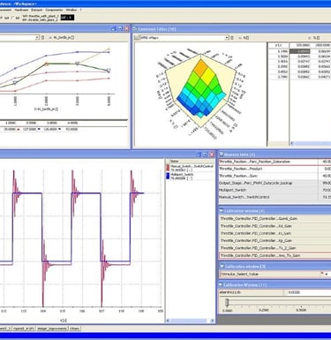Select the red Manual_Switch signal color swatch

168,168
